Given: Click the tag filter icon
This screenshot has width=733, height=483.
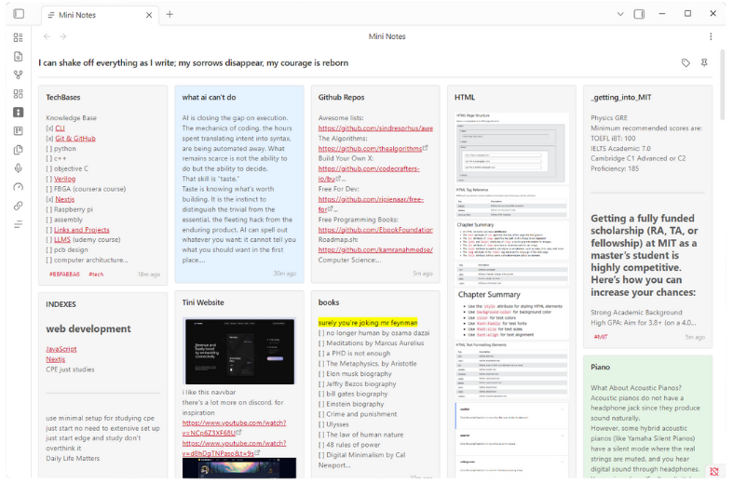Looking at the screenshot, I should (685, 63).
